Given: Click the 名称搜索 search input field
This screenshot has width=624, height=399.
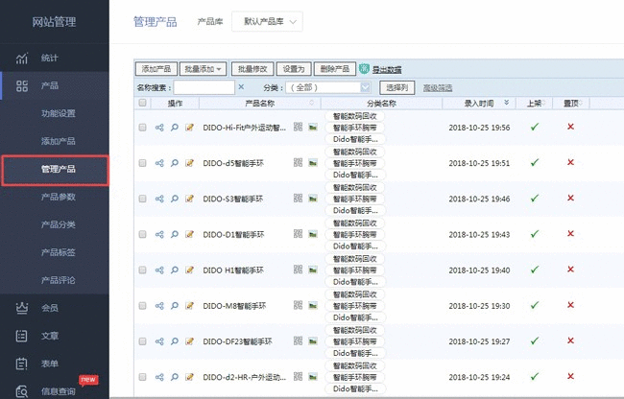Looking at the screenshot, I should coord(203,87).
